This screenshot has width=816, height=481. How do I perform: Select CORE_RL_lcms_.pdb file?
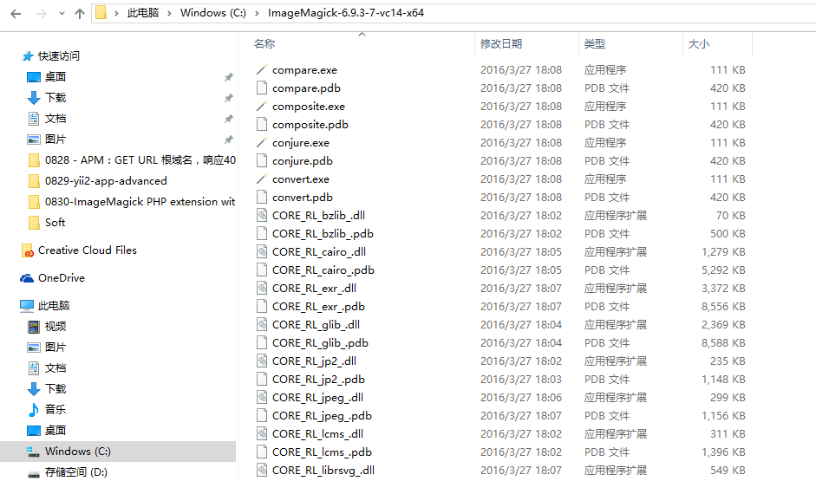tap(322, 452)
